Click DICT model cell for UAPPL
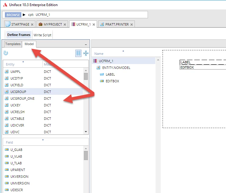This screenshot has width=226, height=193. pos(47,72)
